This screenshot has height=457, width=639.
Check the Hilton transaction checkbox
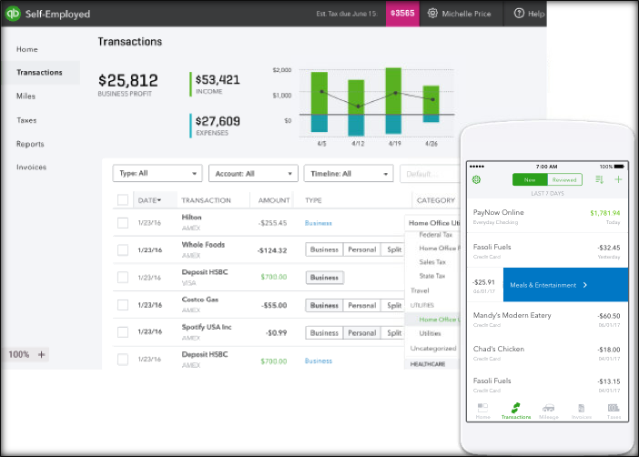coord(123,223)
